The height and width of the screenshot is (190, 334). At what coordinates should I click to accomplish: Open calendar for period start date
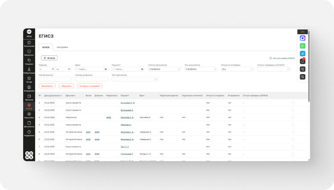(53, 69)
